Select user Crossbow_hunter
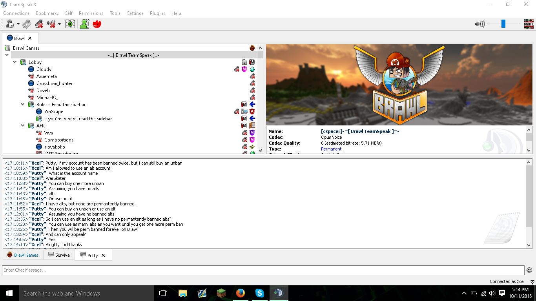536x301 pixels. [x=55, y=83]
